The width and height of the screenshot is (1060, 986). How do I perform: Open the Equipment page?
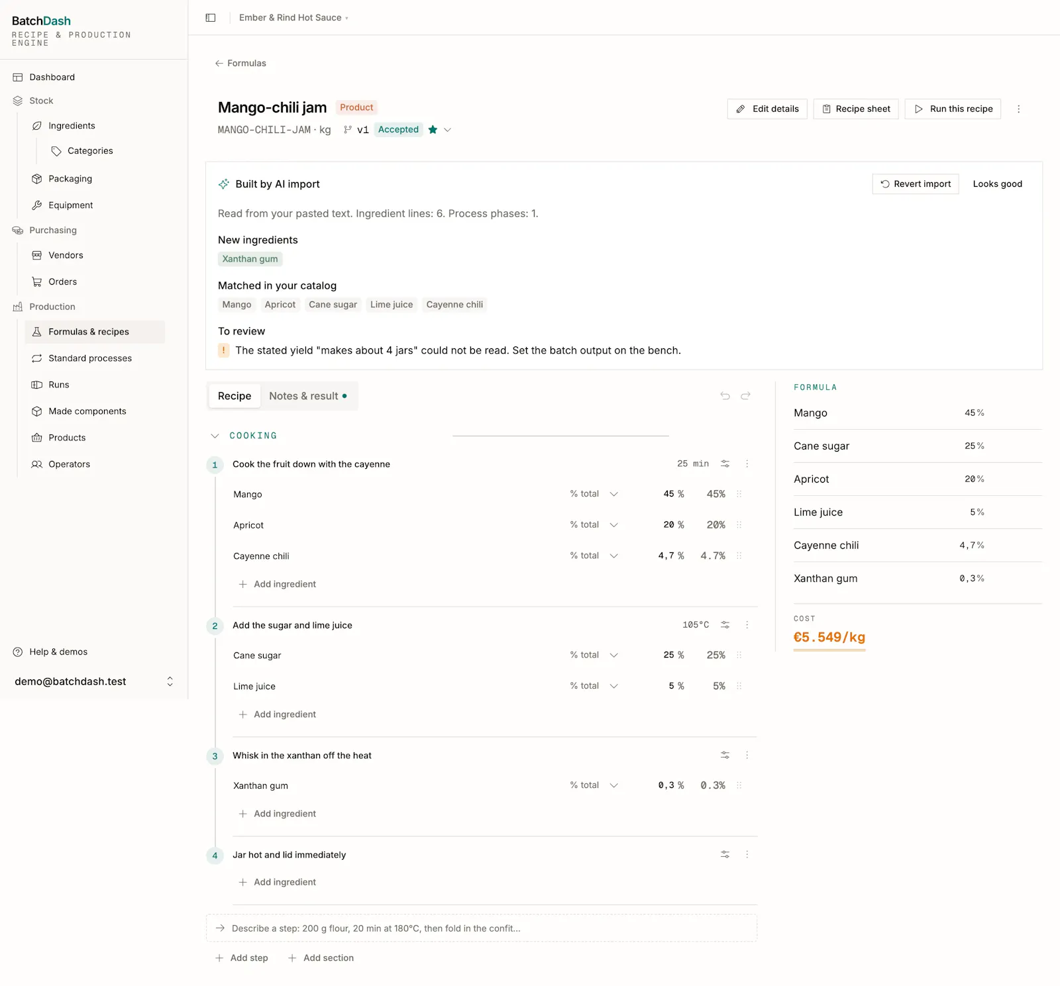[x=70, y=205]
